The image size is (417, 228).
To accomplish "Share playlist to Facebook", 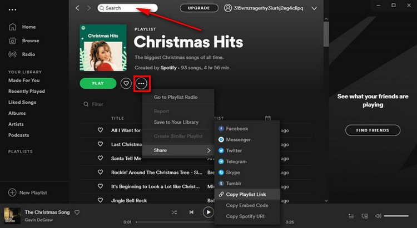I will [x=247, y=129].
